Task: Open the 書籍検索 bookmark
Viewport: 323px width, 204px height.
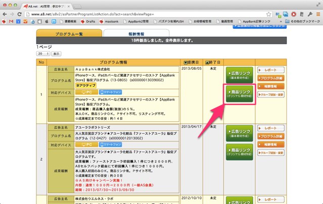Action: point(68,21)
